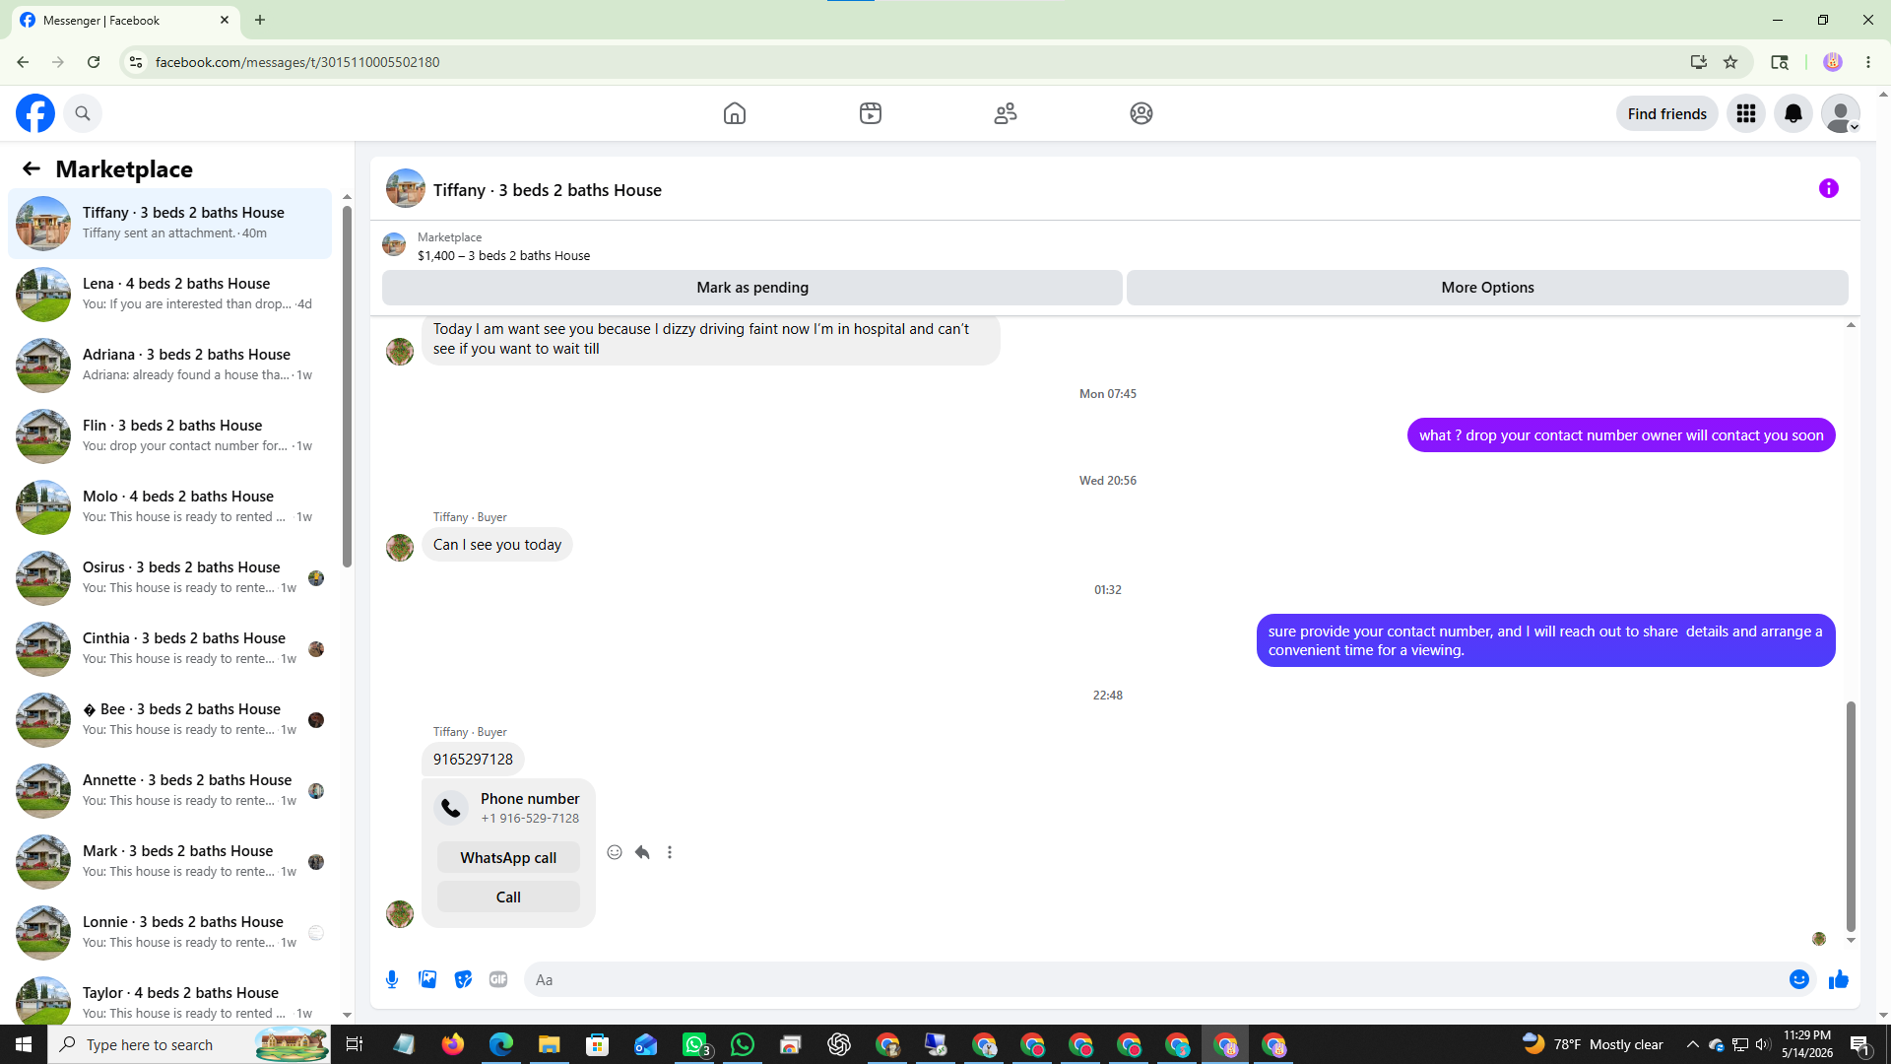
Task: Attach a photo or file
Action: (x=427, y=979)
